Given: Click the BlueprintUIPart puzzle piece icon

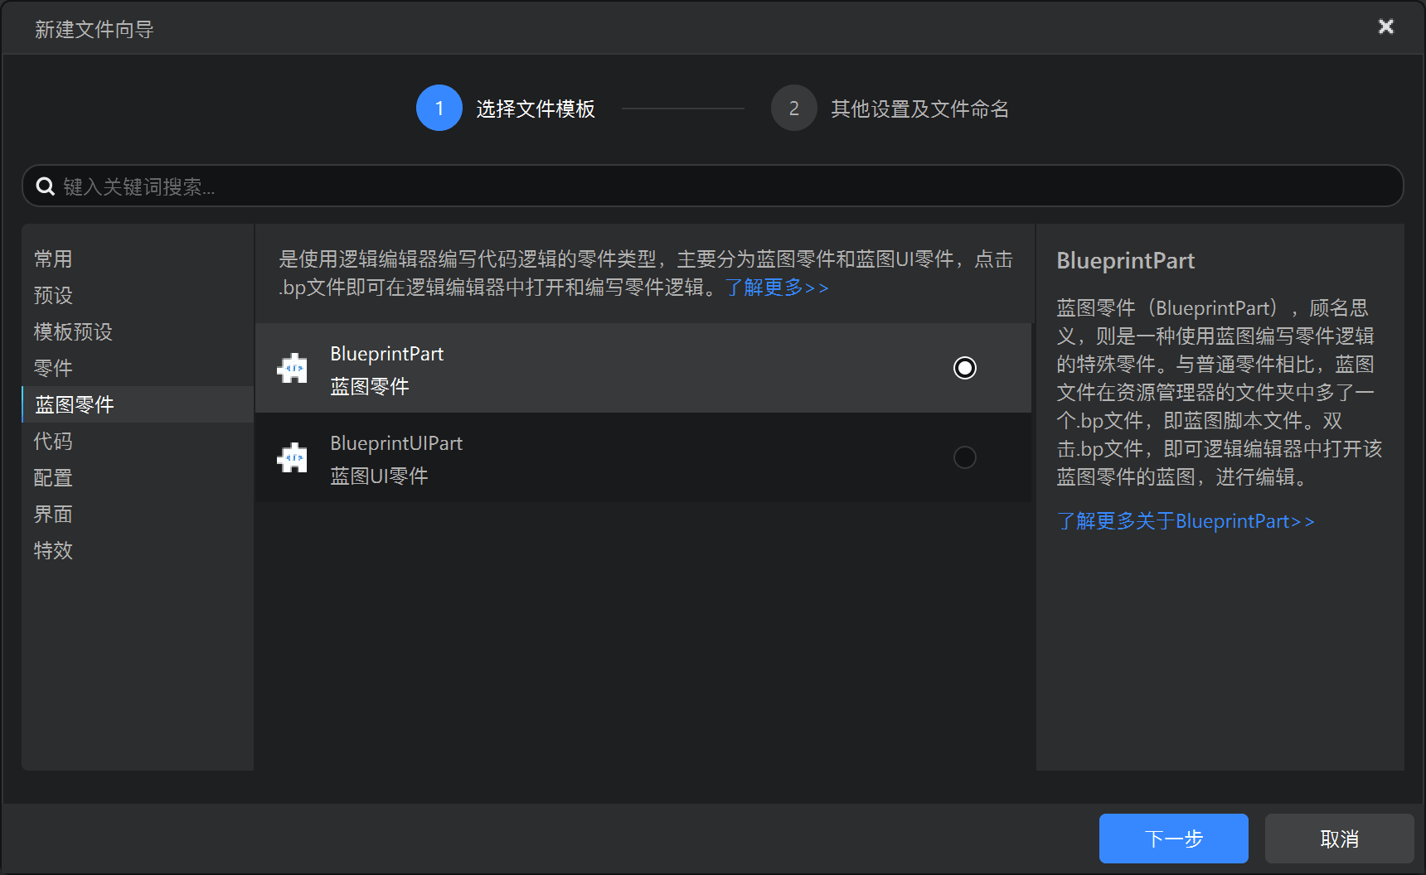Looking at the screenshot, I should pos(292,457).
